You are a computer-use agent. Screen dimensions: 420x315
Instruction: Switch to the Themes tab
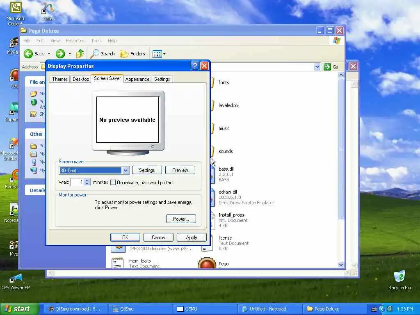tap(60, 79)
